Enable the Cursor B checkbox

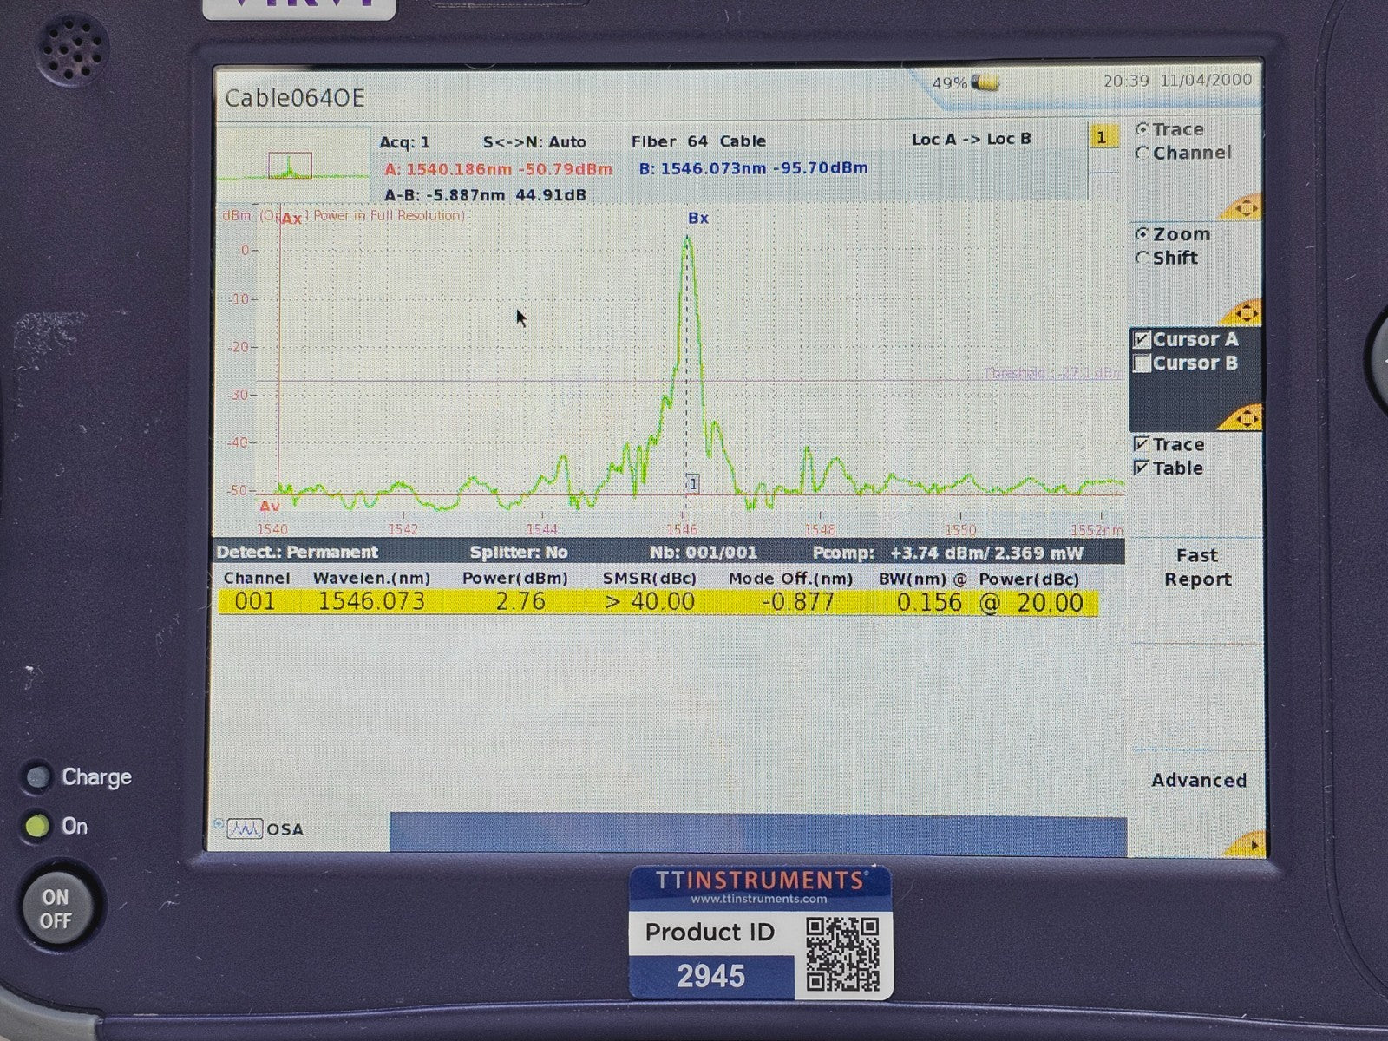(1143, 363)
